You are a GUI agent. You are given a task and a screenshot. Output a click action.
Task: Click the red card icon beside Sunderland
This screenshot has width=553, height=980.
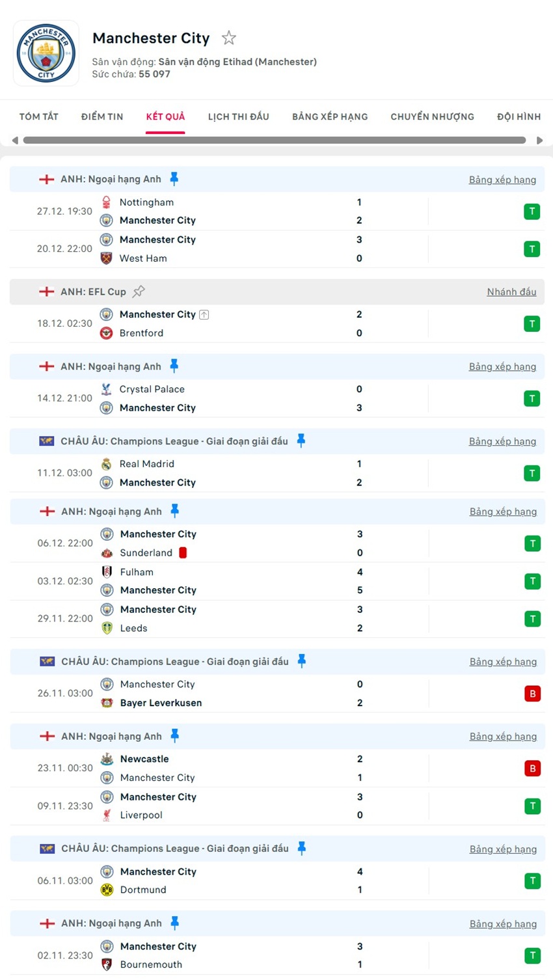[x=183, y=552]
